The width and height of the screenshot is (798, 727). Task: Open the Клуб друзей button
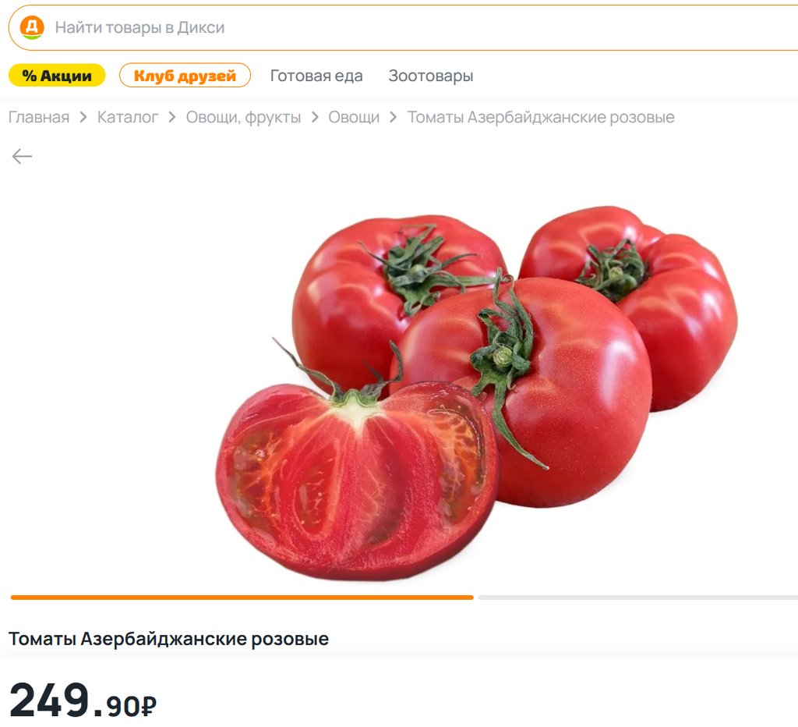(x=185, y=76)
